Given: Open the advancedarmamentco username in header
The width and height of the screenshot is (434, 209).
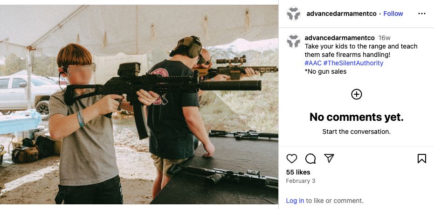Looking at the screenshot, I should 341,14.
